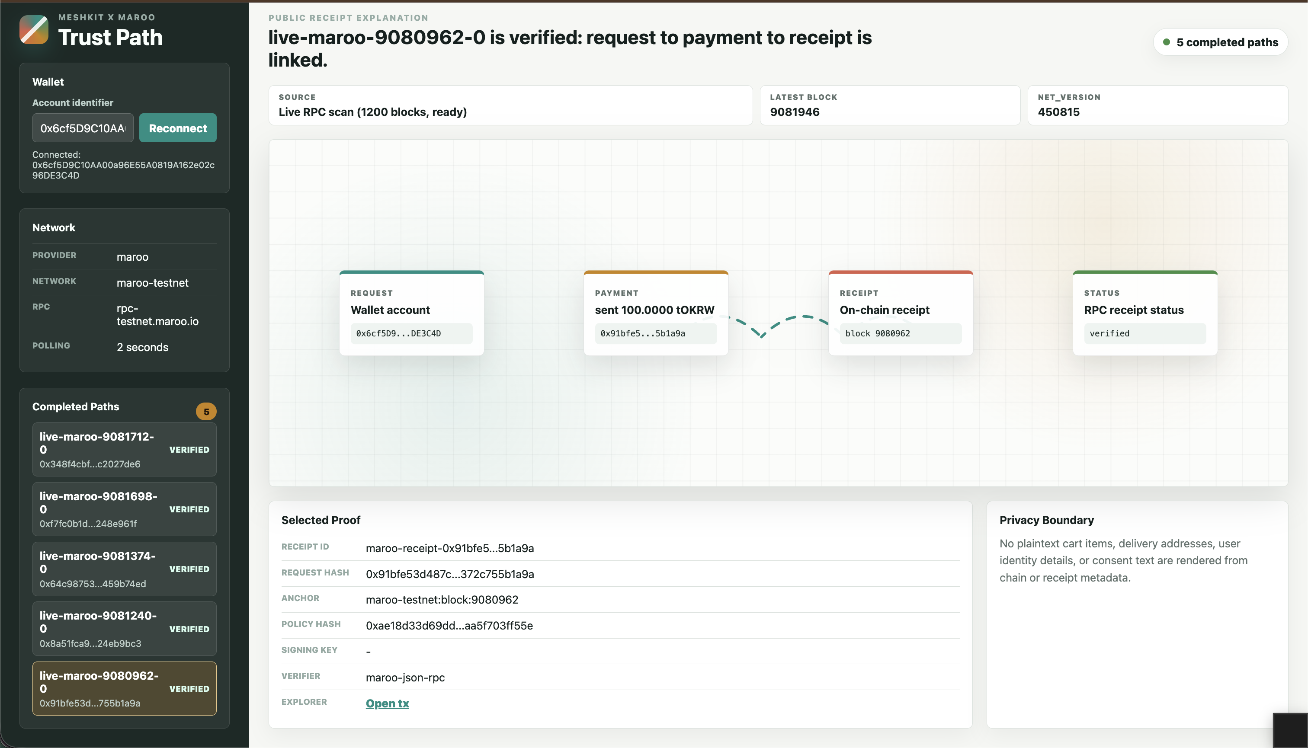This screenshot has height=748, width=1308.
Task: Click policy hash 0xae18d33d69dd...aa5f703ff55e
Action: (x=449, y=626)
